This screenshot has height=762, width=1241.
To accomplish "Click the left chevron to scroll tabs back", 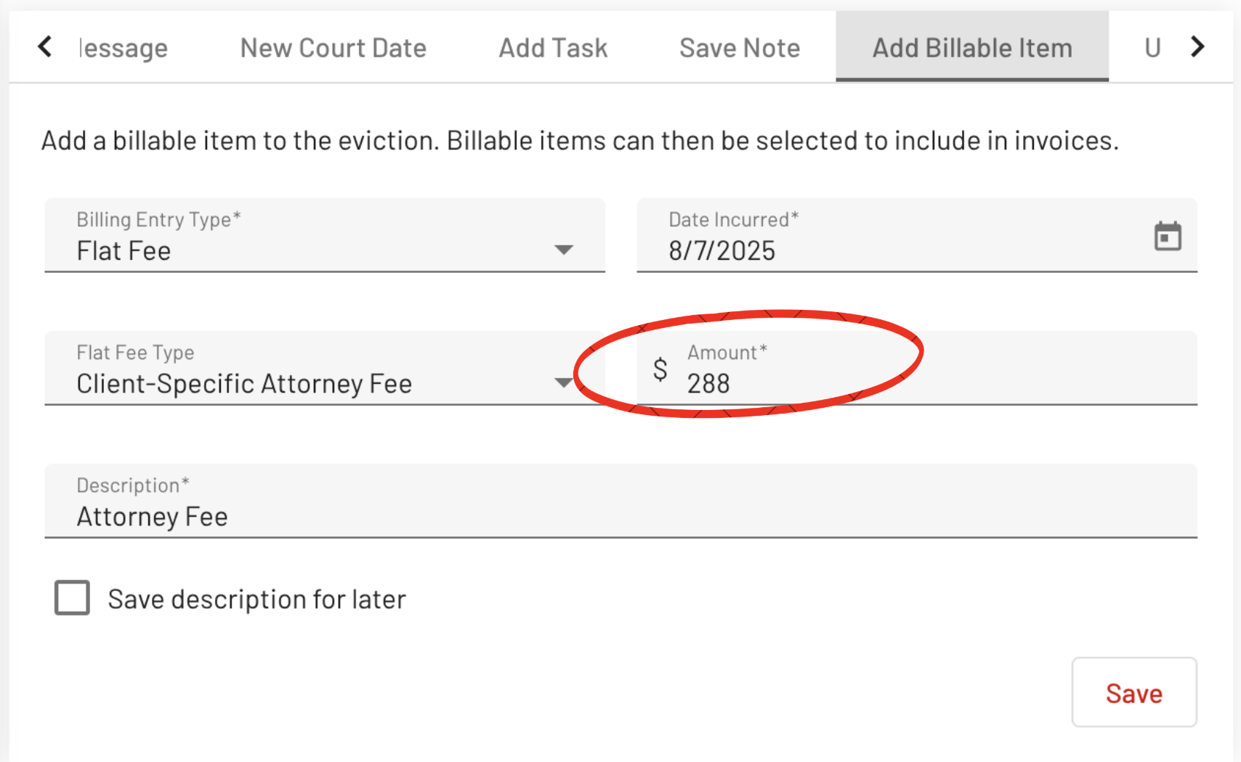I will click(45, 47).
